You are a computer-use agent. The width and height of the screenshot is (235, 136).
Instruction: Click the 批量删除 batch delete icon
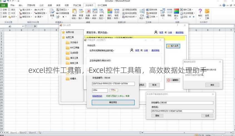click(x=88, y=11)
